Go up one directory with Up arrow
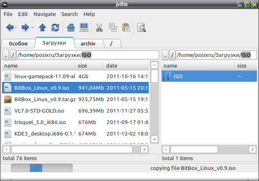This screenshot has height=181, width=259. 43,27
